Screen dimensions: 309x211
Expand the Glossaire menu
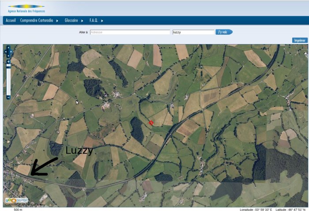pyautogui.click(x=73, y=20)
